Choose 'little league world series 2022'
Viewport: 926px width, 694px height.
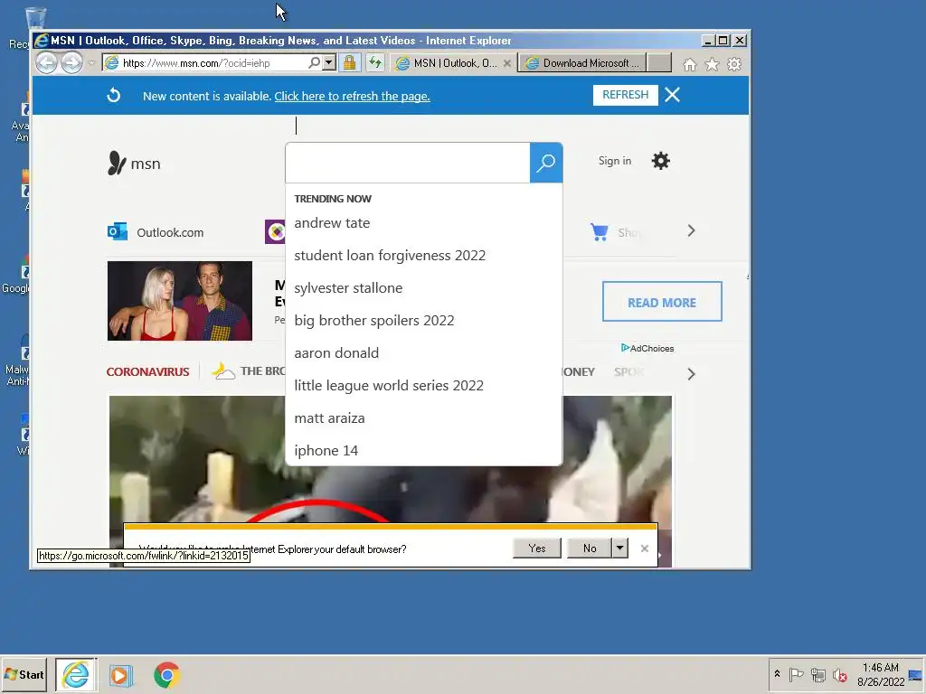pyautogui.click(x=389, y=385)
